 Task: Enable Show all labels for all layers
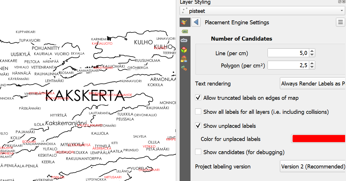coord(198,112)
